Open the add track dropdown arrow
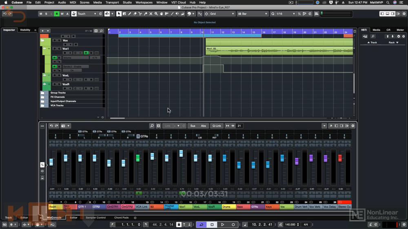 click(x=48, y=31)
